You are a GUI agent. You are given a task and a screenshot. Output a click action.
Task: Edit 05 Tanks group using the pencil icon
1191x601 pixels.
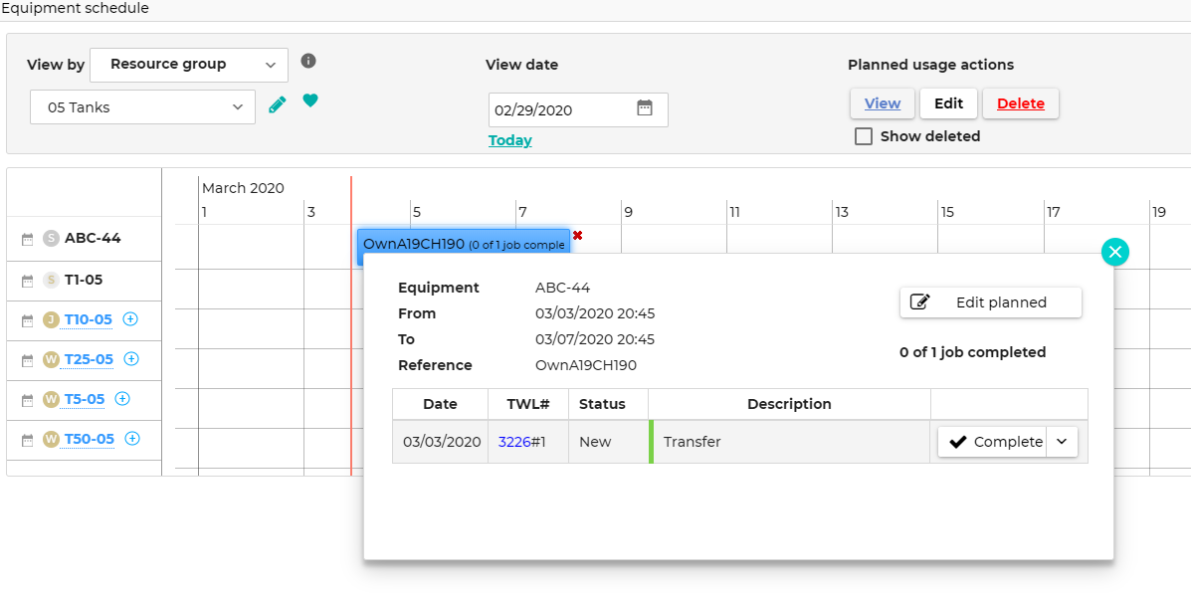277,103
